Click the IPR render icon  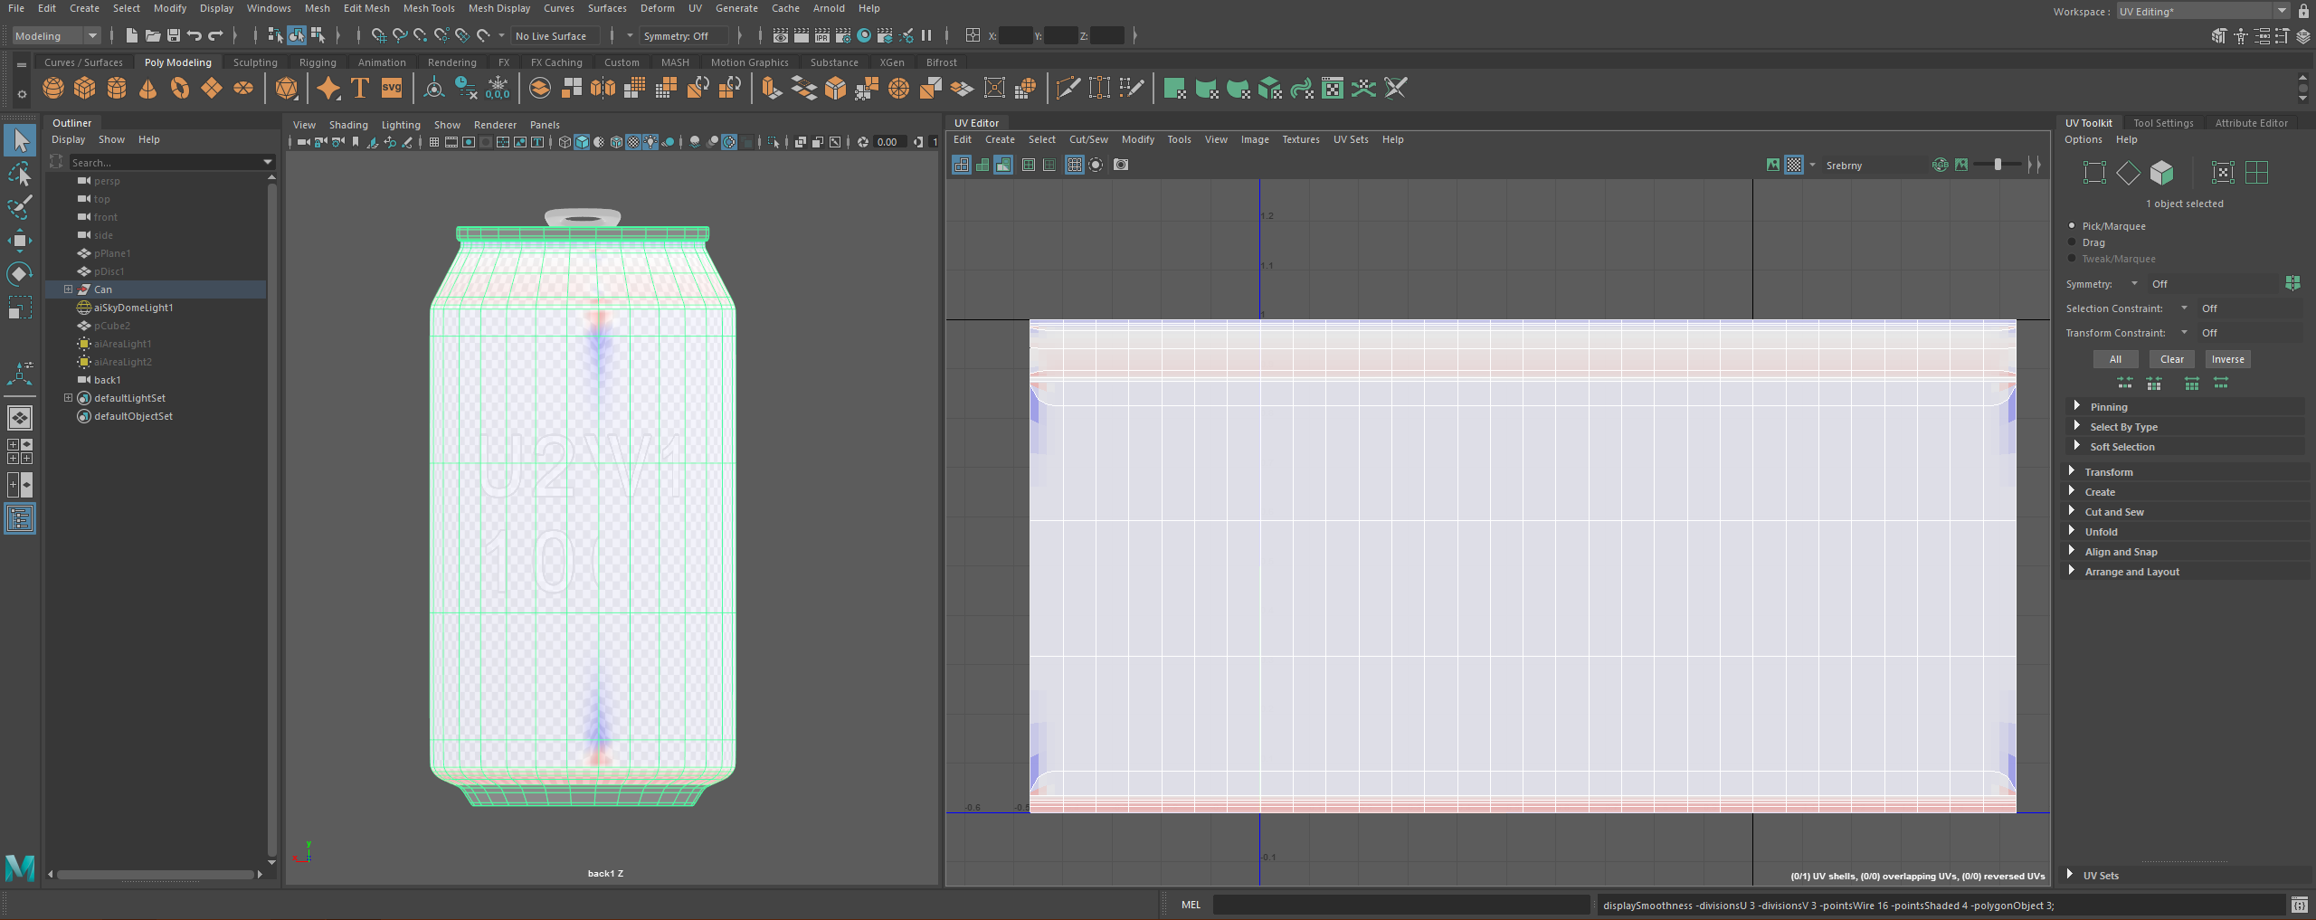pos(822,36)
